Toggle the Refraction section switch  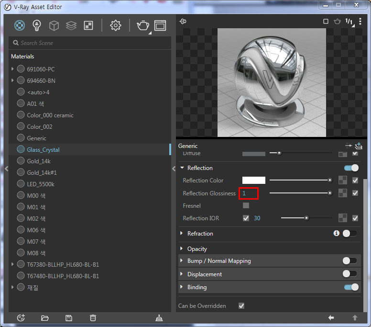tap(349, 234)
